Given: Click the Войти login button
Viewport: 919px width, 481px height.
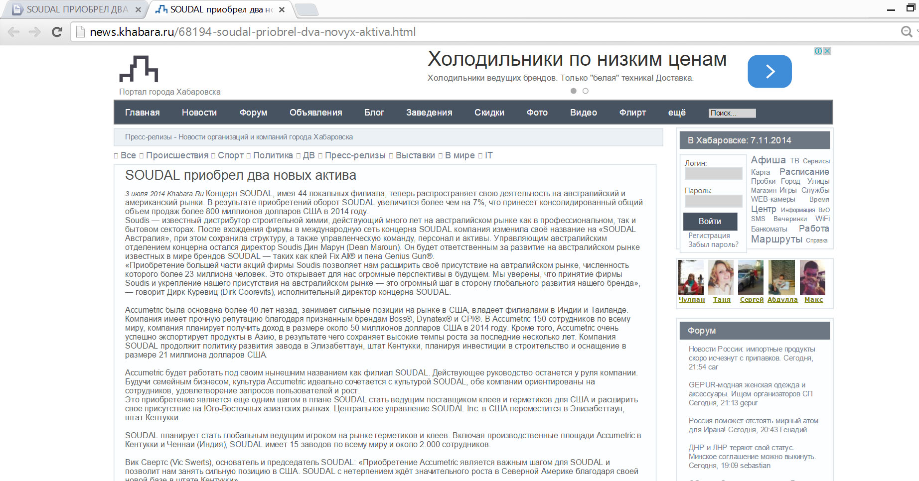Looking at the screenshot, I should tap(710, 221).
